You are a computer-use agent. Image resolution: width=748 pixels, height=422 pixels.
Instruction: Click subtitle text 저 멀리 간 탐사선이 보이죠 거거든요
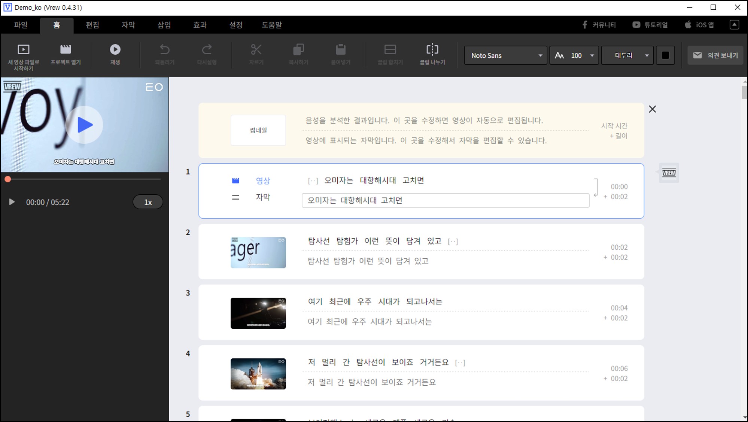tap(372, 382)
